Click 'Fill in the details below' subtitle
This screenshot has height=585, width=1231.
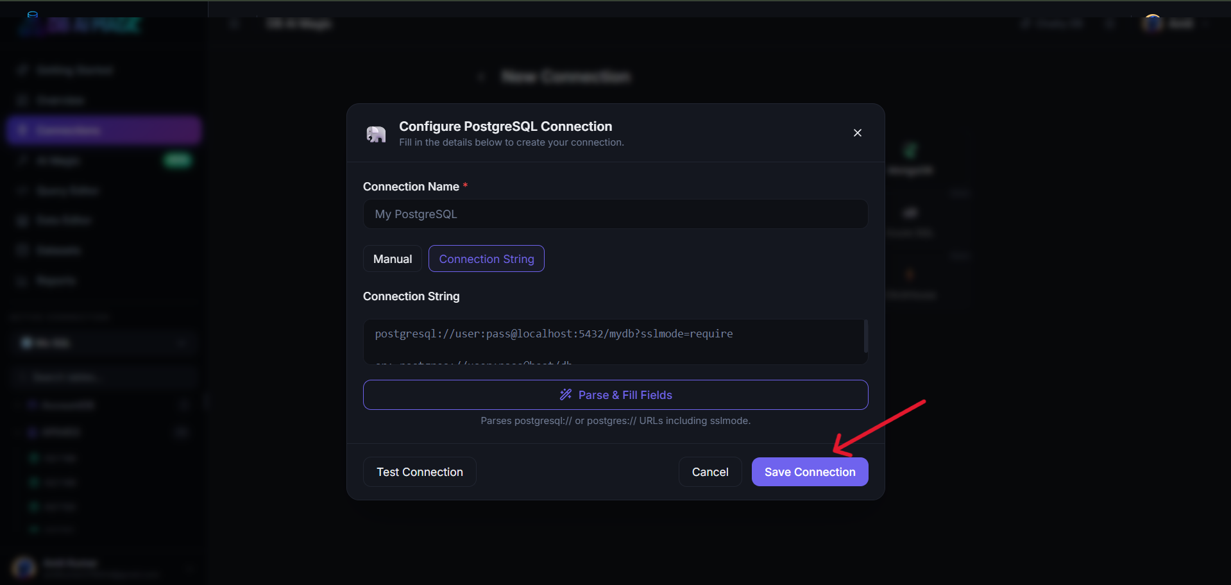[x=511, y=142]
